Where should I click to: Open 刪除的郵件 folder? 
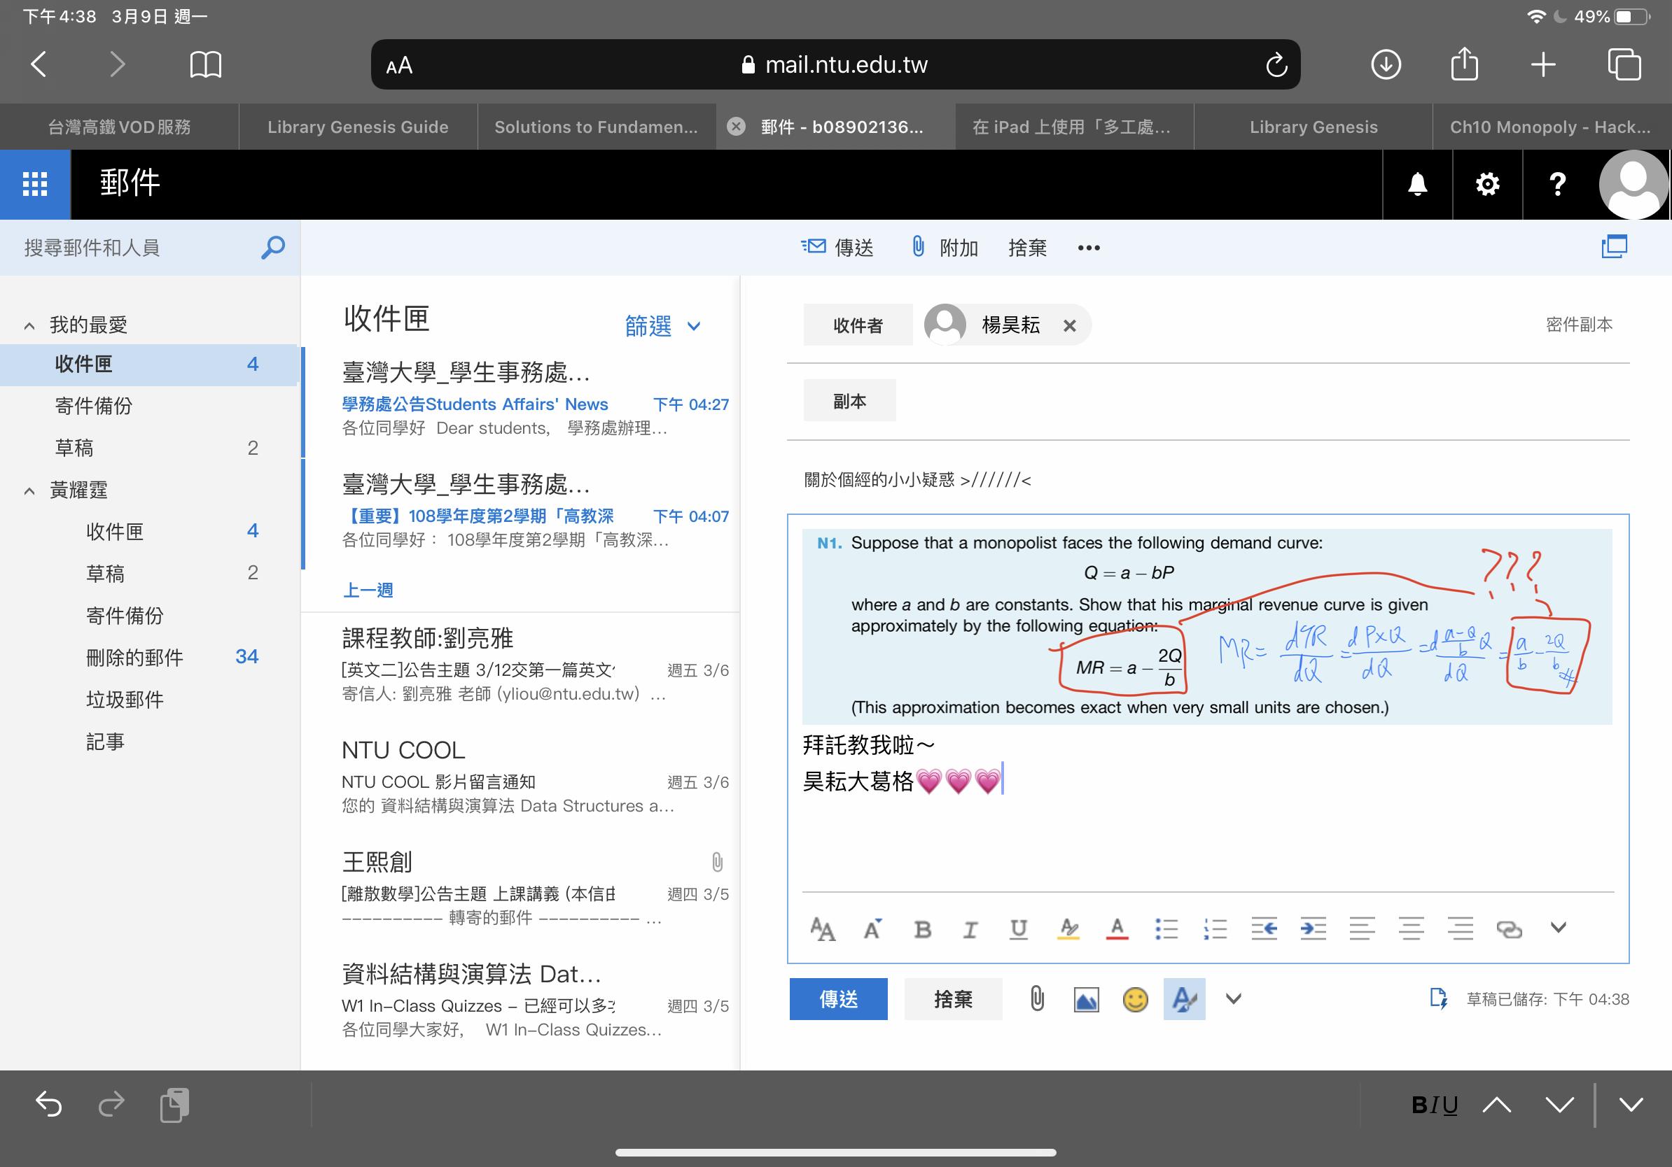pyautogui.click(x=149, y=657)
